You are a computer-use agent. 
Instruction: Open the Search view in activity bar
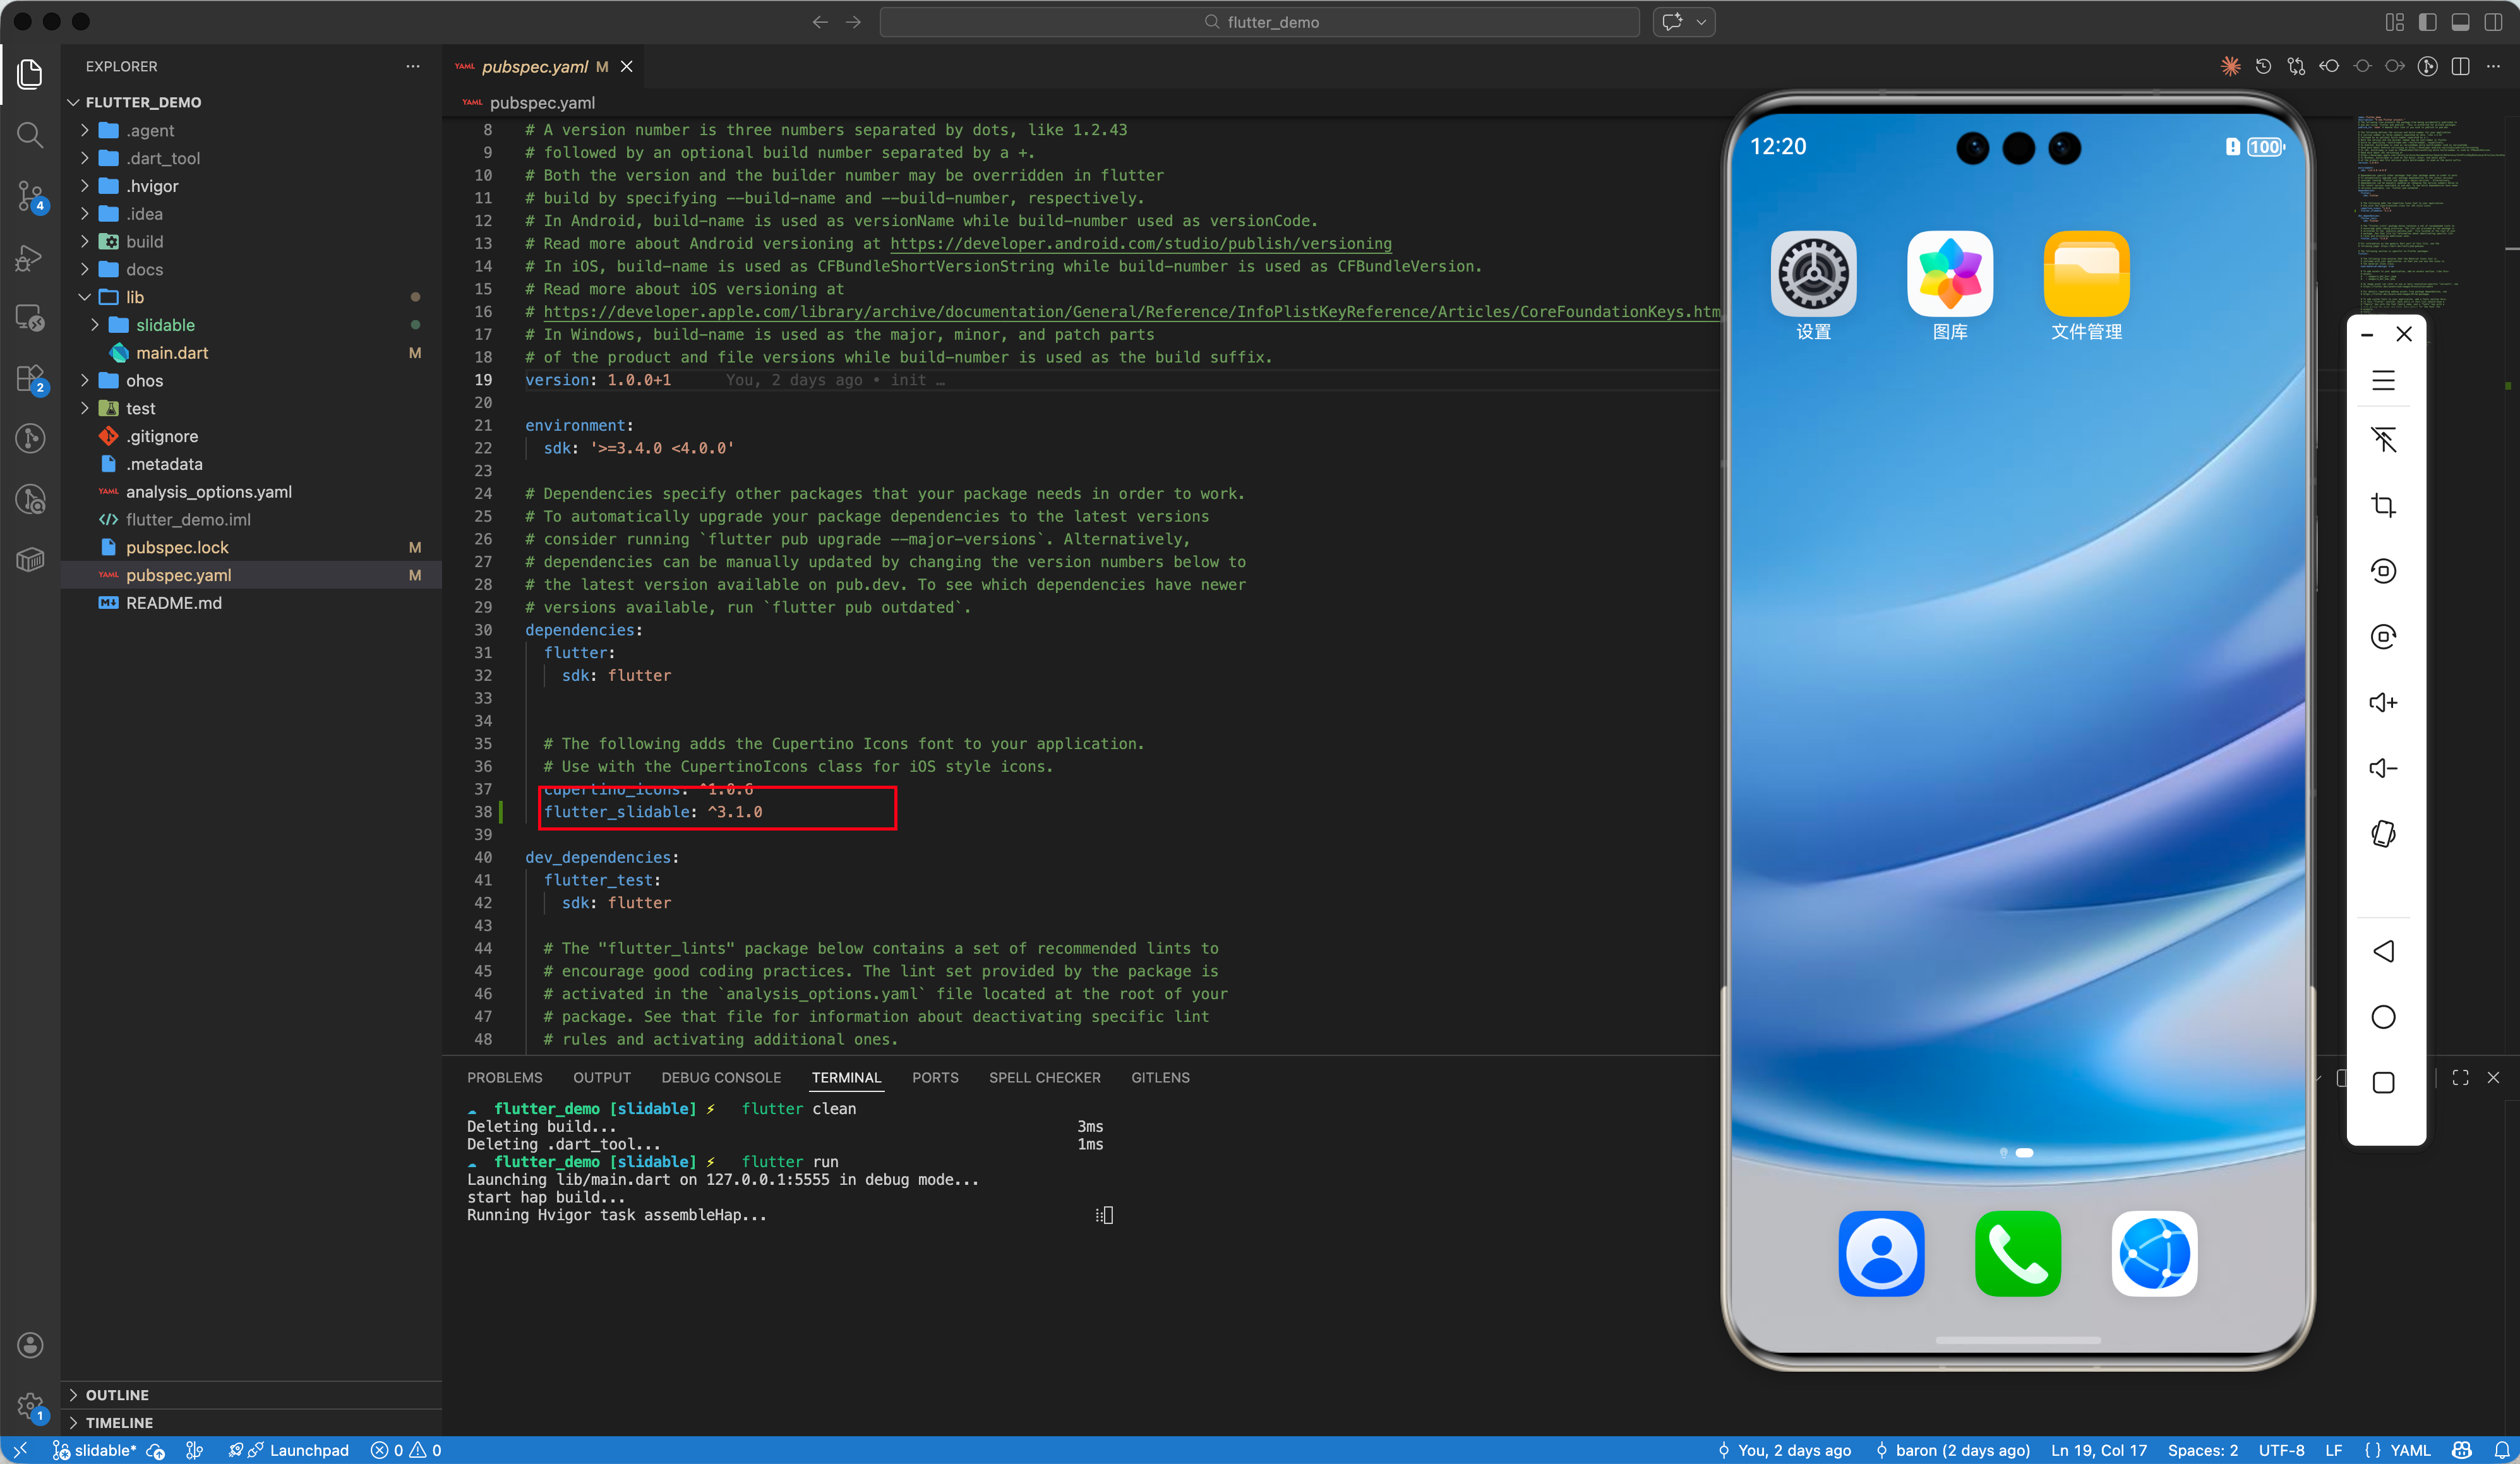[30, 135]
